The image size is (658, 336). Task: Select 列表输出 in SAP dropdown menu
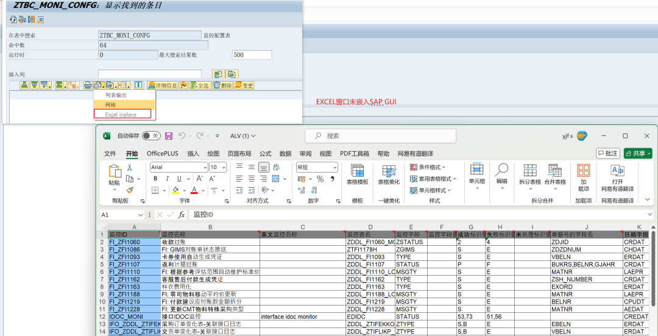pos(124,95)
